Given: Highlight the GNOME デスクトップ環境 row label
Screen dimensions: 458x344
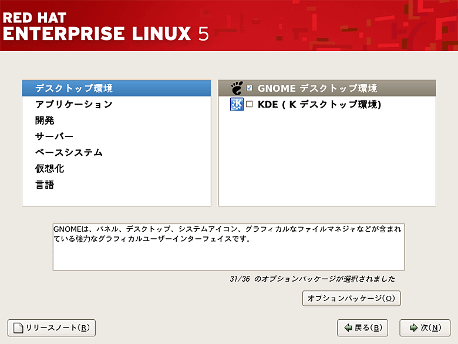Looking at the screenshot, I should [317, 88].
